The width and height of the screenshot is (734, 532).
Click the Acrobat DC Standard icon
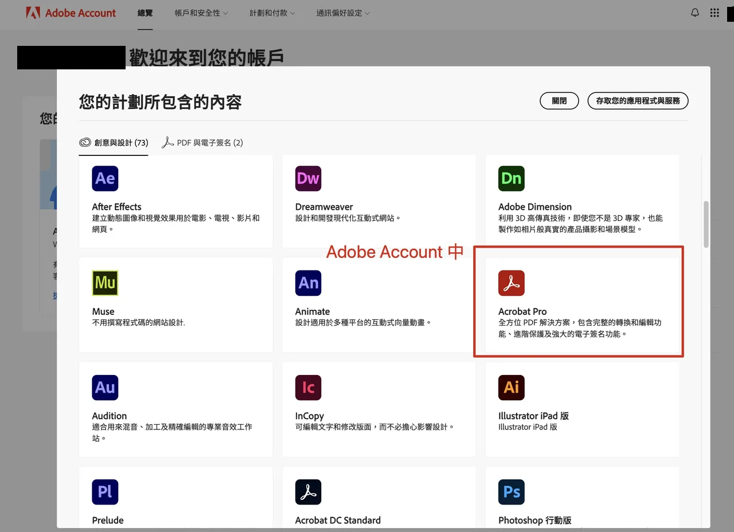(x=308, y=492)
